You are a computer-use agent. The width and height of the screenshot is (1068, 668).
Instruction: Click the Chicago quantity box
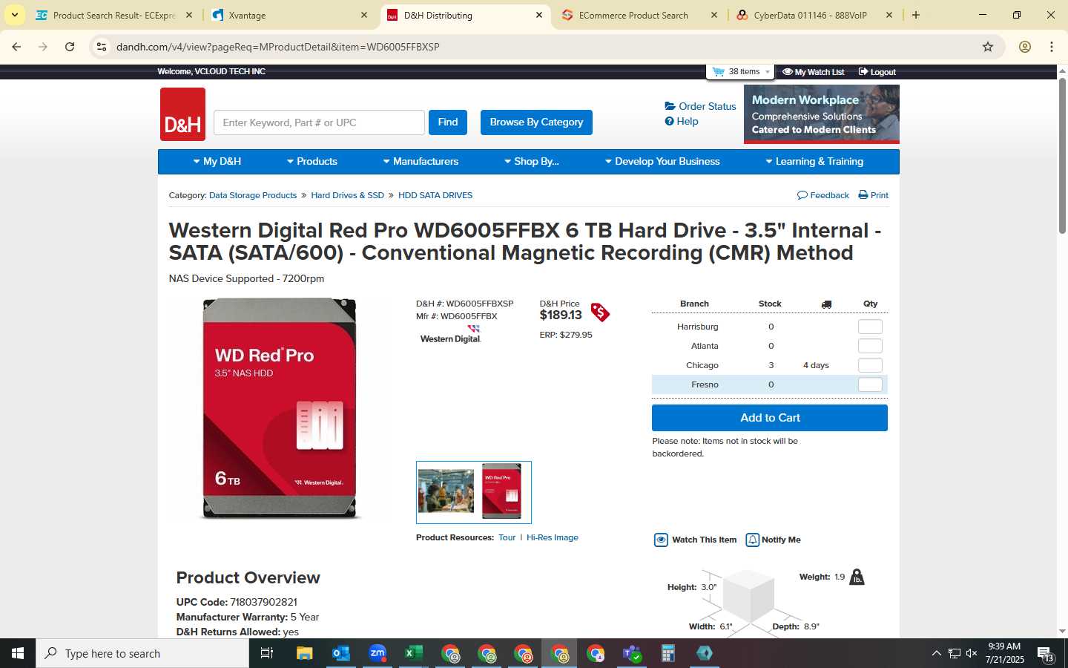870,365
